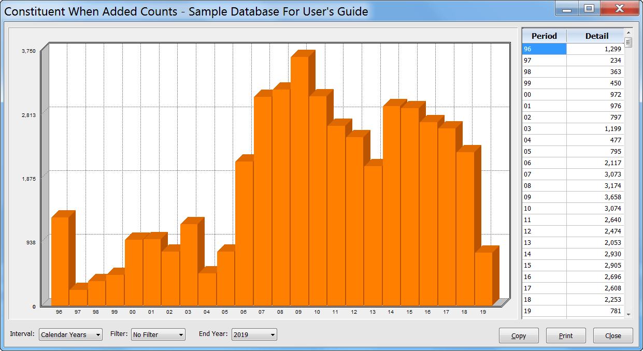Click the Detail column header
The width and height of the screenshot is (643, 351).
[x=596, y=36]
